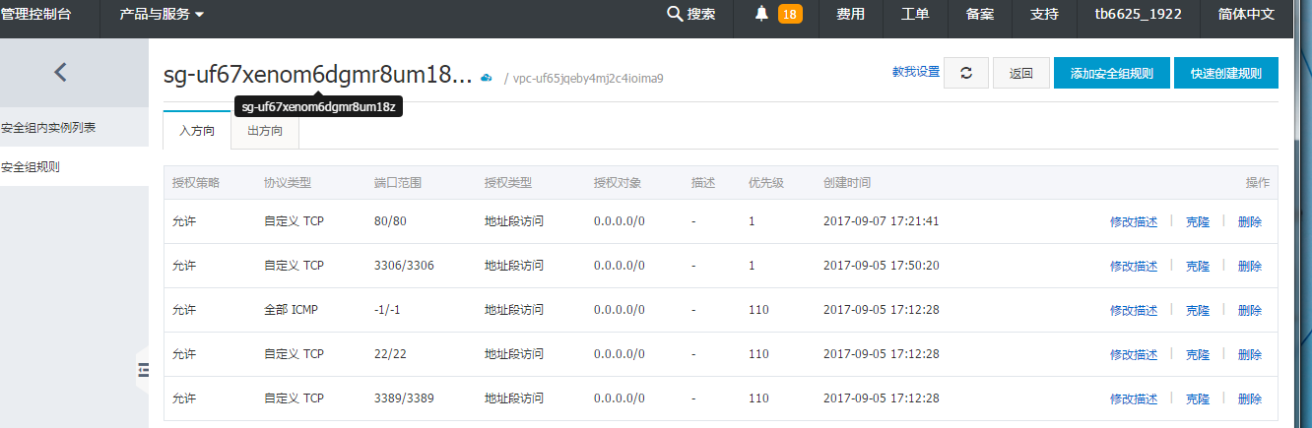Open the 工单 menu
This screenshot has width=1312, height=428.
(x=915, y=15)
